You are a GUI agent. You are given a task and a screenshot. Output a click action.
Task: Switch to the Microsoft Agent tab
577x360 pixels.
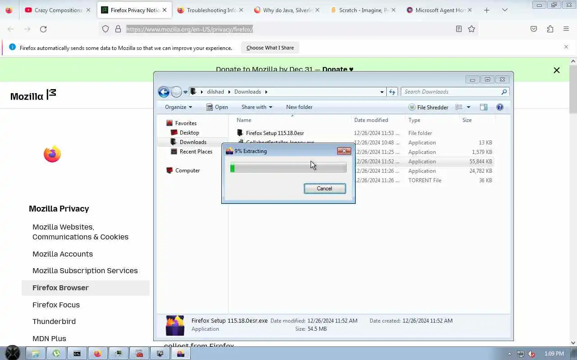(x=440, y=10)
